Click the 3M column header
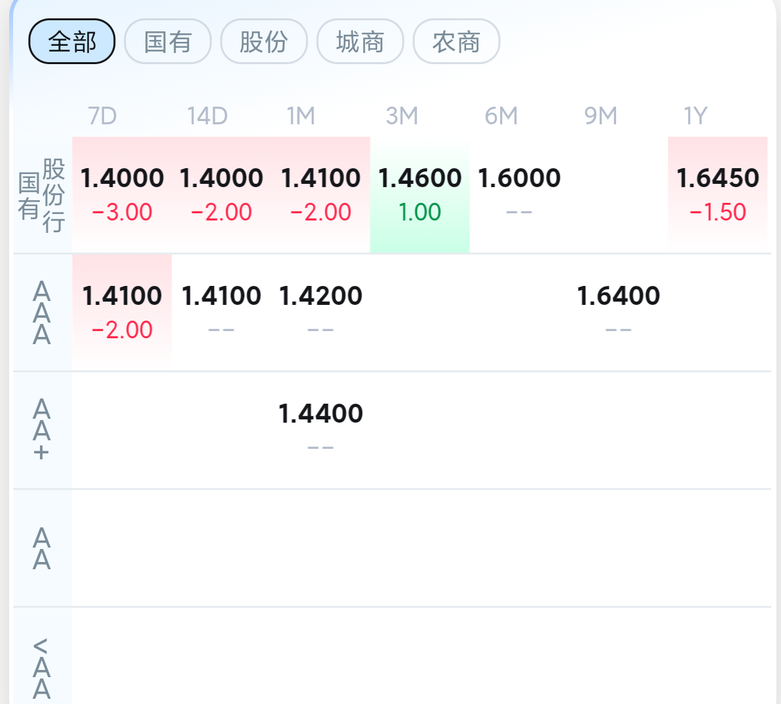781x704 pixels. [x=402, y=116]
